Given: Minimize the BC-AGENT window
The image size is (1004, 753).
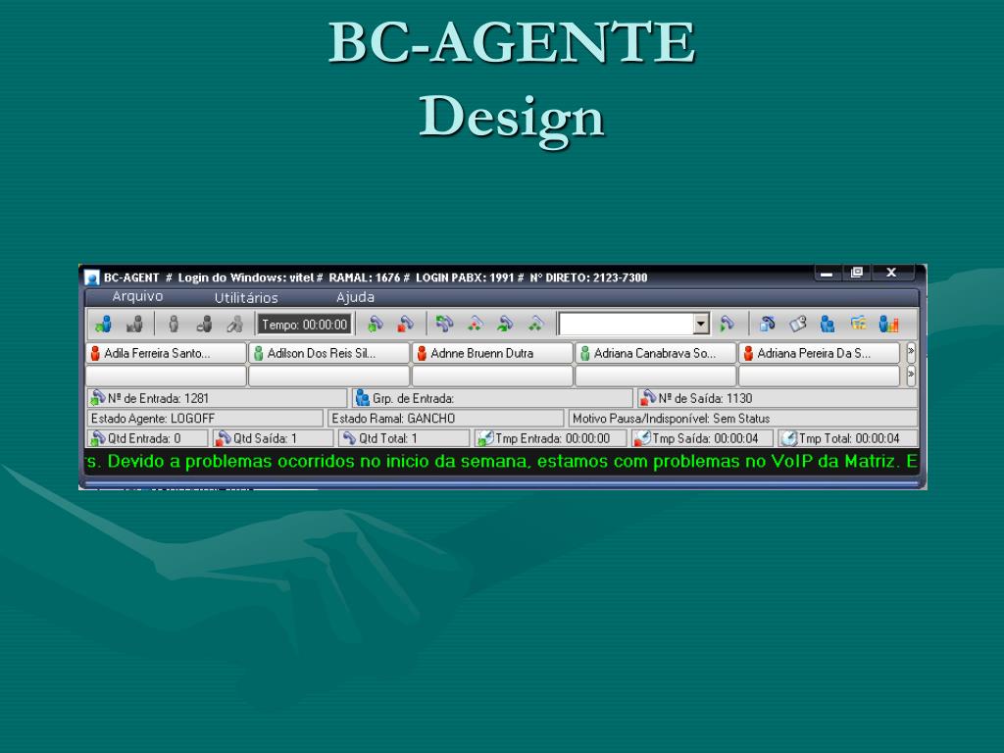Looking at the screenshot, I should click(827, 273).
